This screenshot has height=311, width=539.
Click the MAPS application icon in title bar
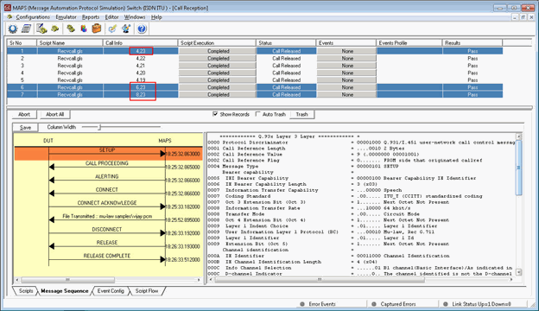[x=7, y=8]
